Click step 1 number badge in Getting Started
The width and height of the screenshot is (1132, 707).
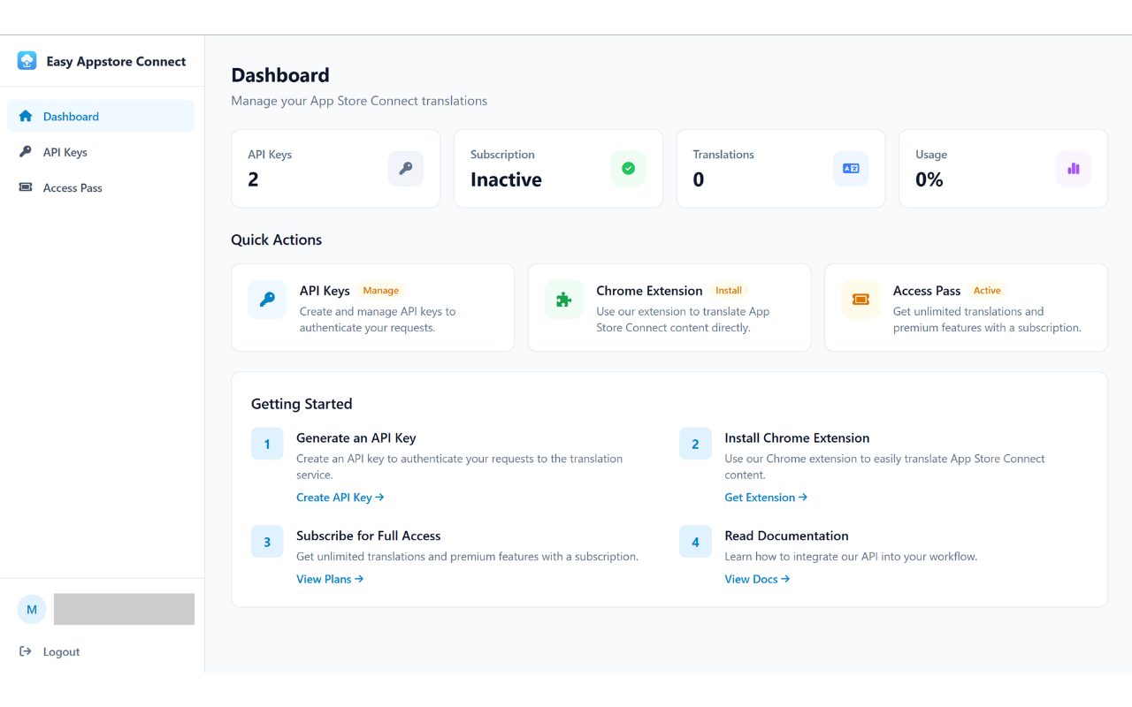[267, 444]
